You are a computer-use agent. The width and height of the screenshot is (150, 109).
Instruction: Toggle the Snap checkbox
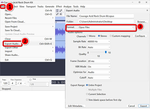click(x=30, y=80)
